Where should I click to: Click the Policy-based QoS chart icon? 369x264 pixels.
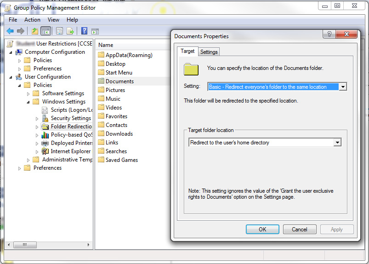click(45, 135)
